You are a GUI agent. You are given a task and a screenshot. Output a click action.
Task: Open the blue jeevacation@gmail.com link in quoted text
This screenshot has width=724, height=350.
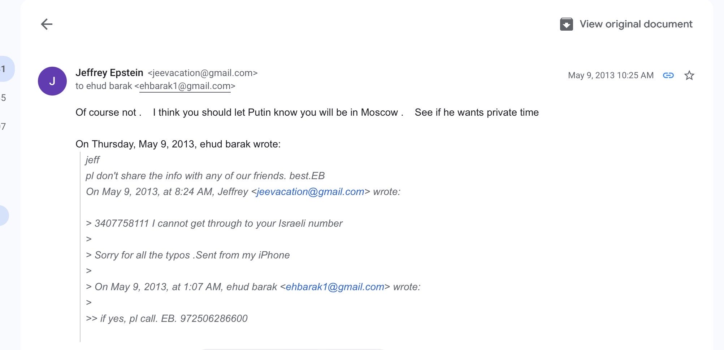click(x=311, y=192)
